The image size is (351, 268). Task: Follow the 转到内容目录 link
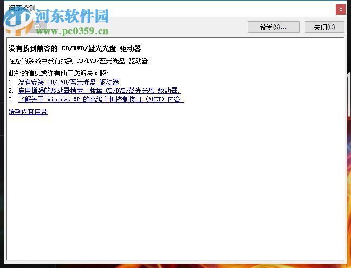pyautogui.click(x=28, y=112)
